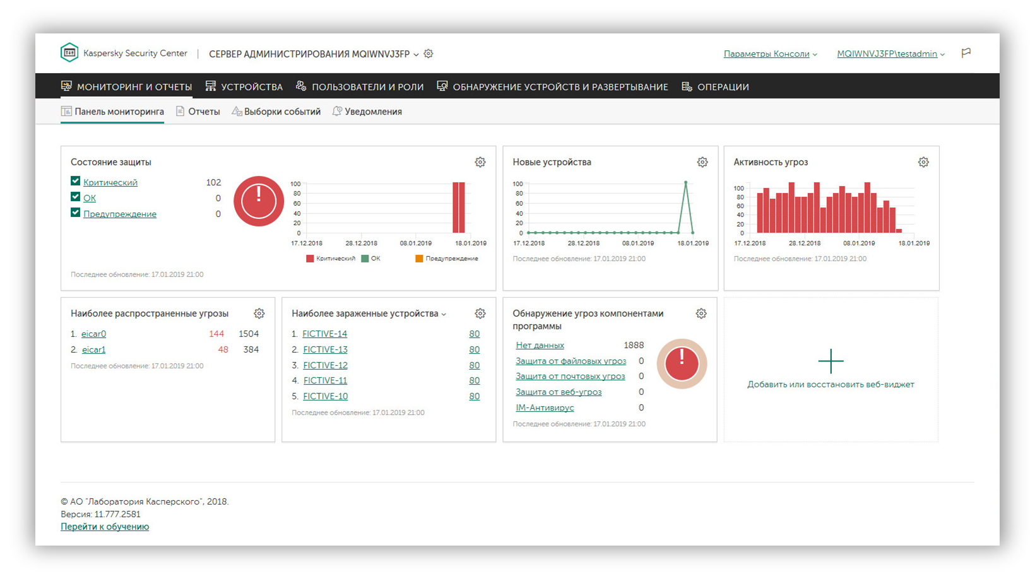Open the eicar0 threat link
1035x579 pixels.
pyautogui.click(x=93, y=334)
